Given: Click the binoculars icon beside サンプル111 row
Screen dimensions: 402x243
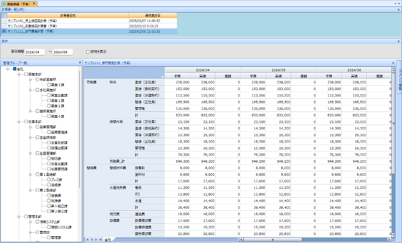Looking at the screenshot, I should pos(4,31).
